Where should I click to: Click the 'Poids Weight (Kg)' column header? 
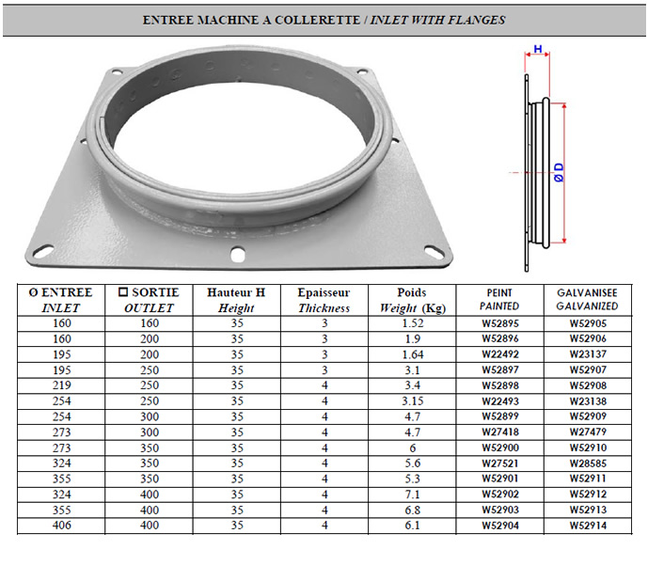[x=412, y=300]
